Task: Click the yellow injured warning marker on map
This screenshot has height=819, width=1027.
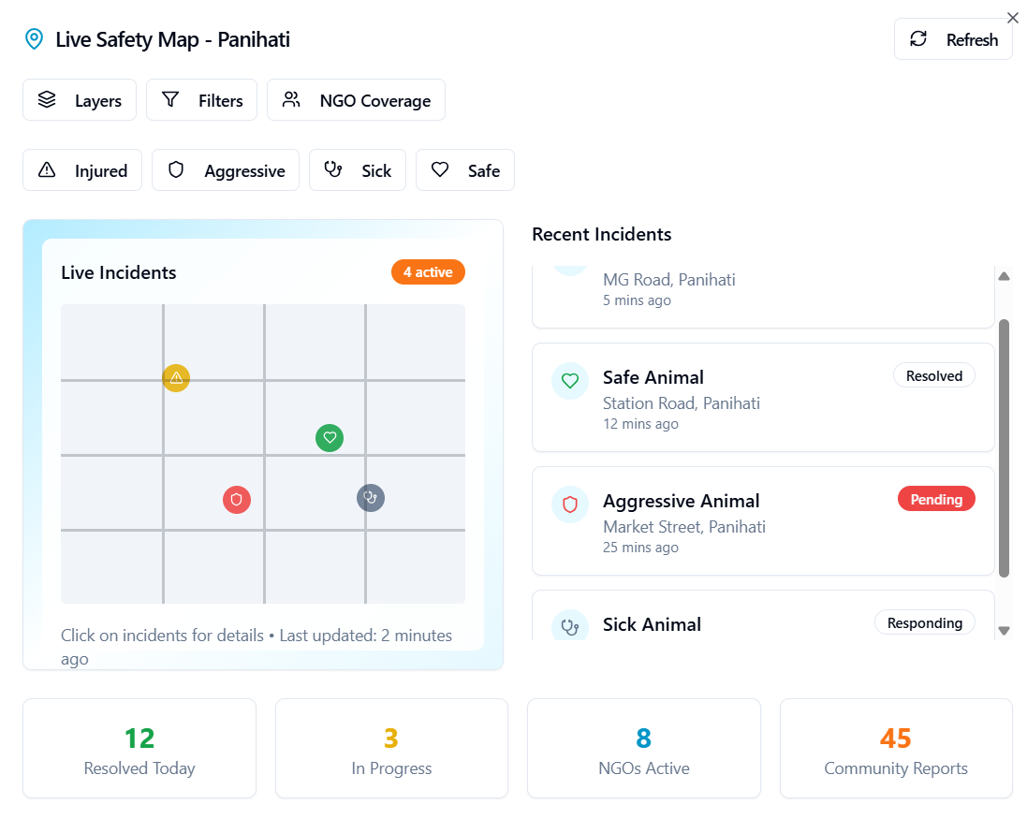Action: click(x=176, y=378)
